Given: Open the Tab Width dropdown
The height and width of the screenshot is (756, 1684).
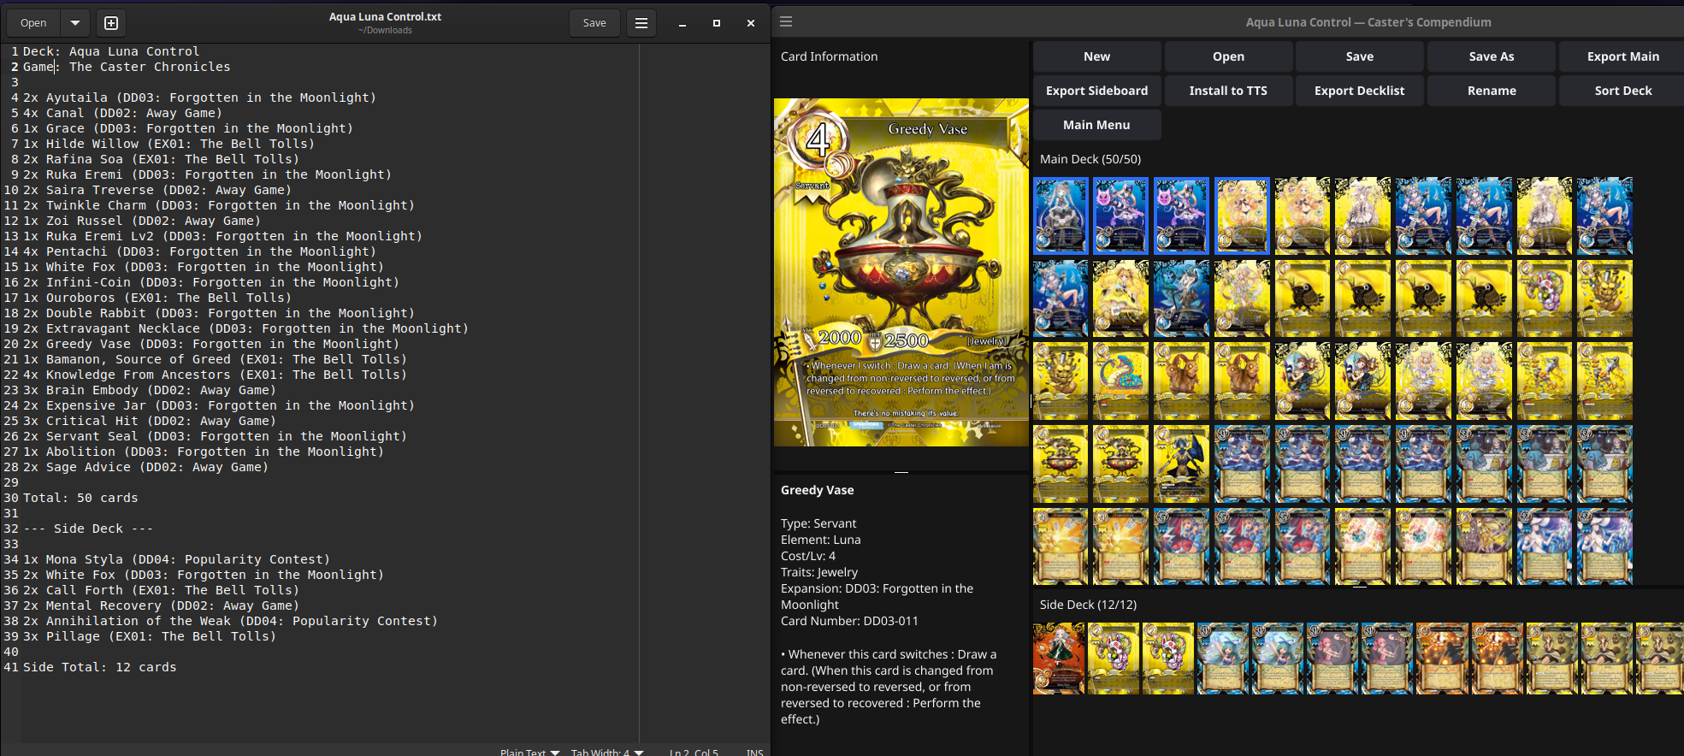Looking at the screenshot, I should click(x=607, y=752).
